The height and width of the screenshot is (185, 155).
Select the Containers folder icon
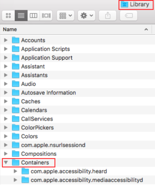(x=16, y=162)
